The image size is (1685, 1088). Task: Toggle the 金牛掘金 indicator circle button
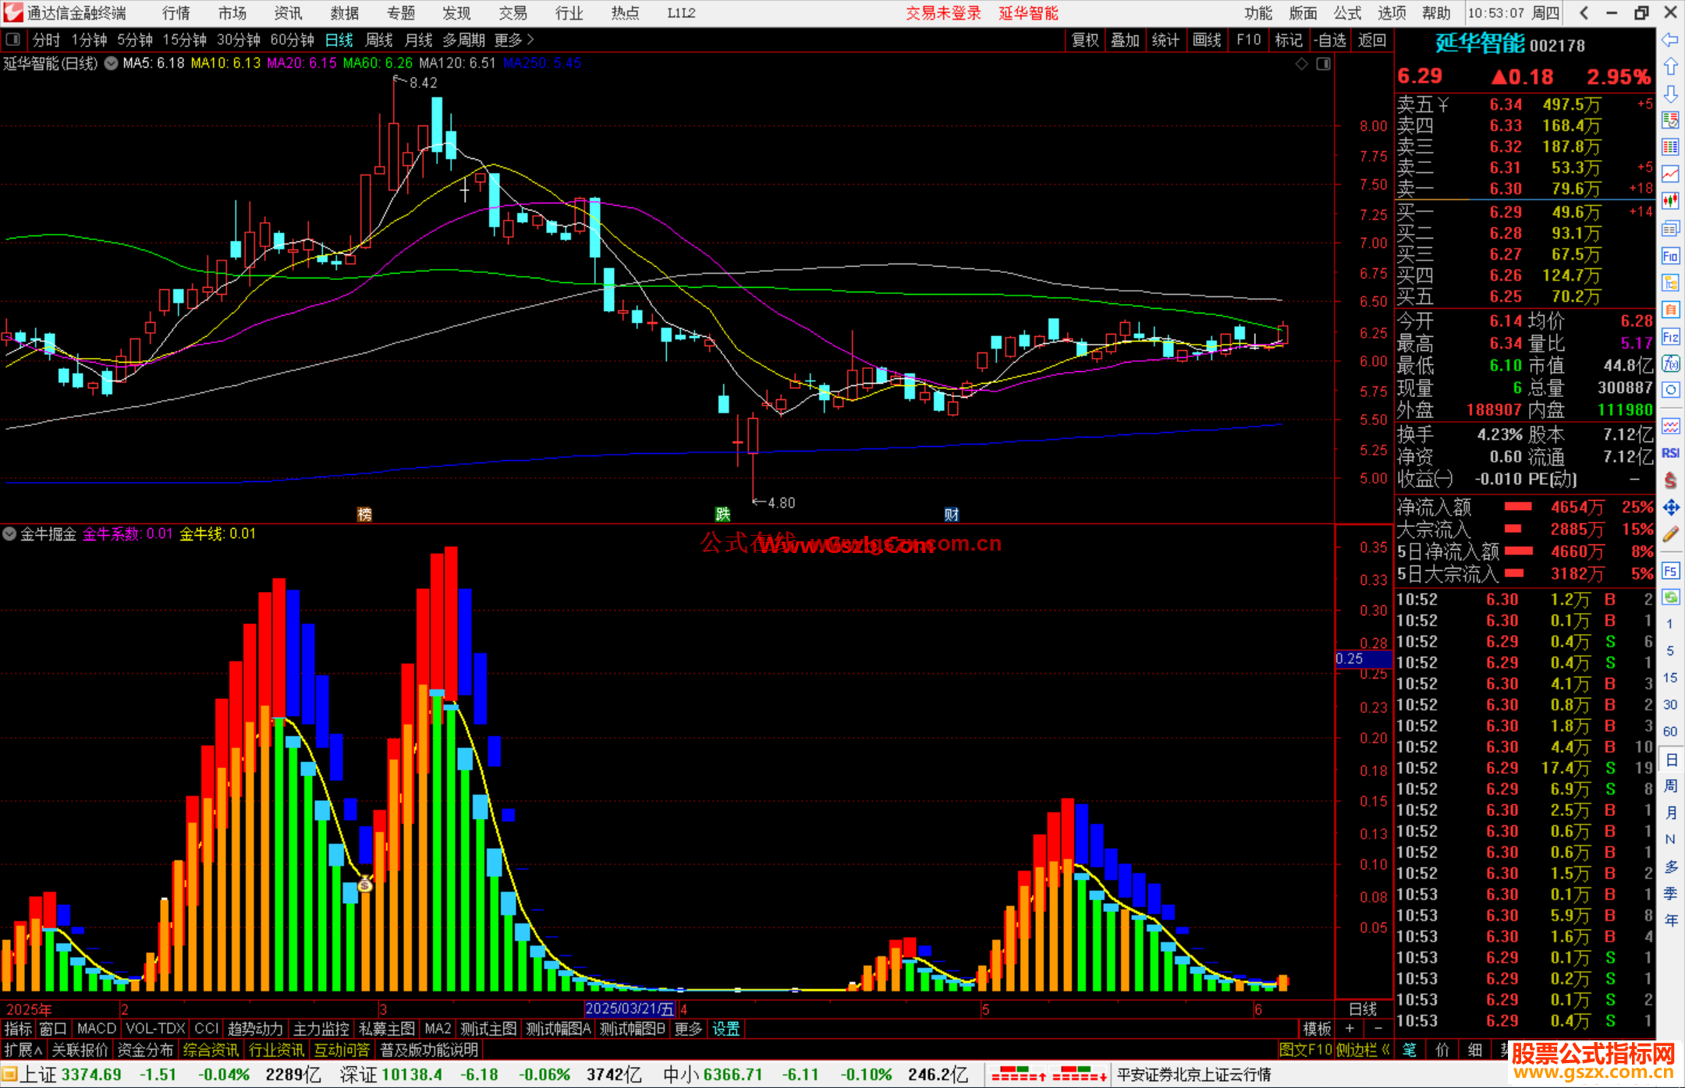pos(9,534)
